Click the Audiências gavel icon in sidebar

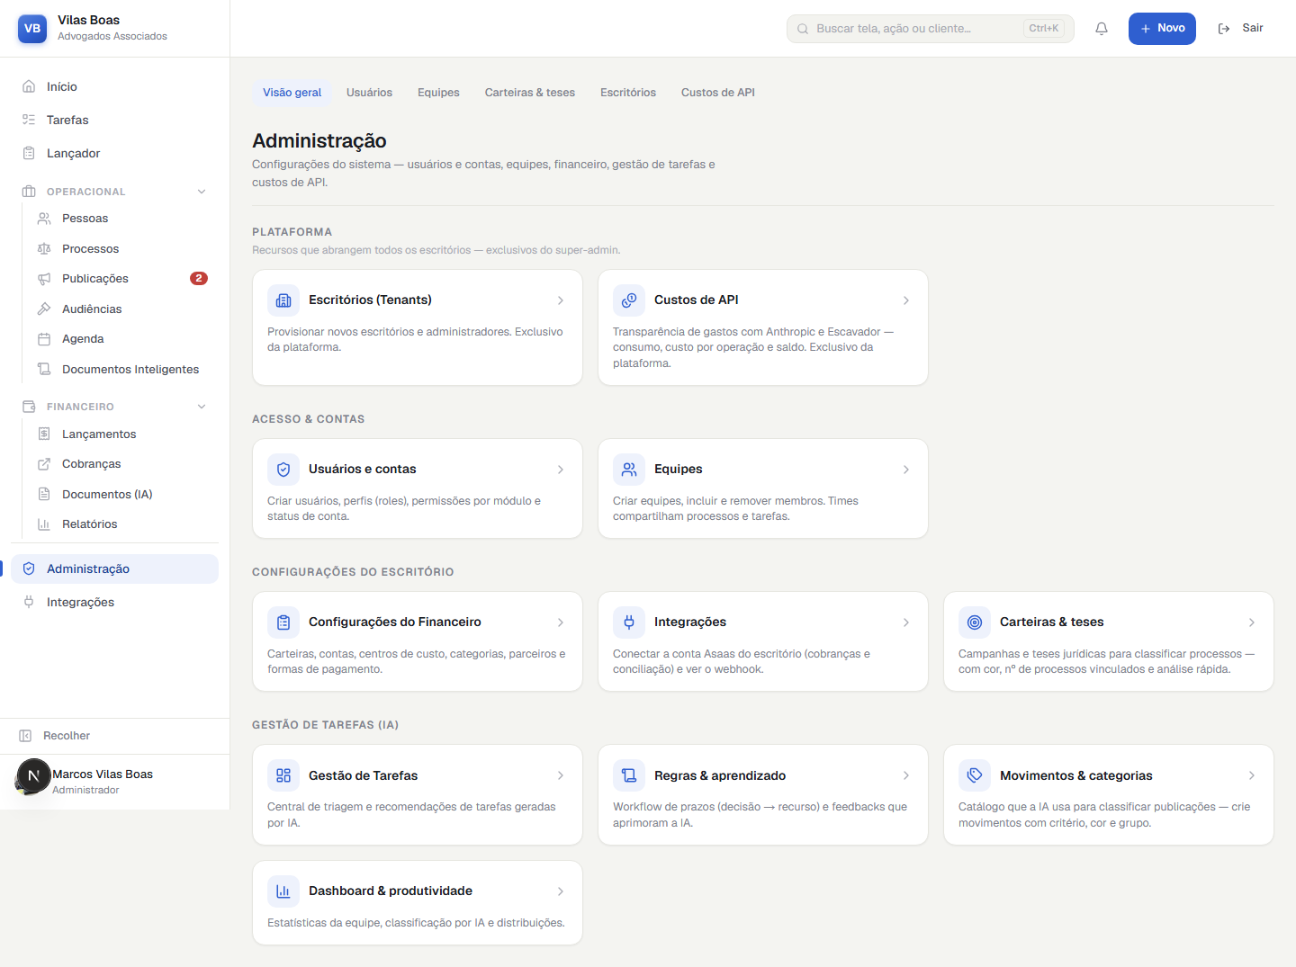point(44,309)
